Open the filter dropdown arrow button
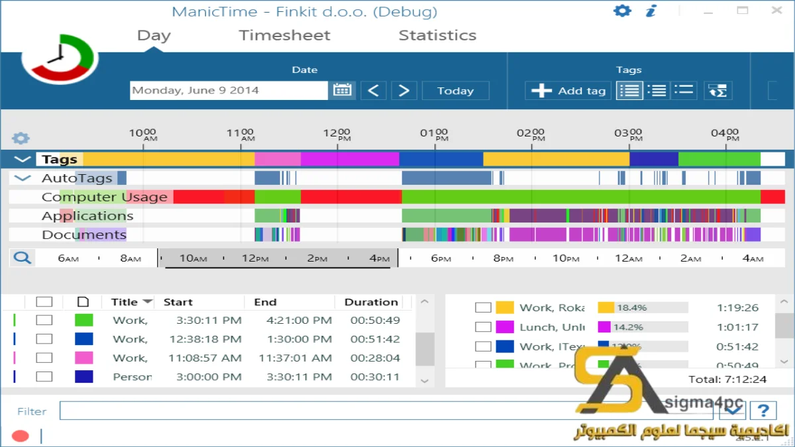795x447 pixels. (x=733, y=410)
